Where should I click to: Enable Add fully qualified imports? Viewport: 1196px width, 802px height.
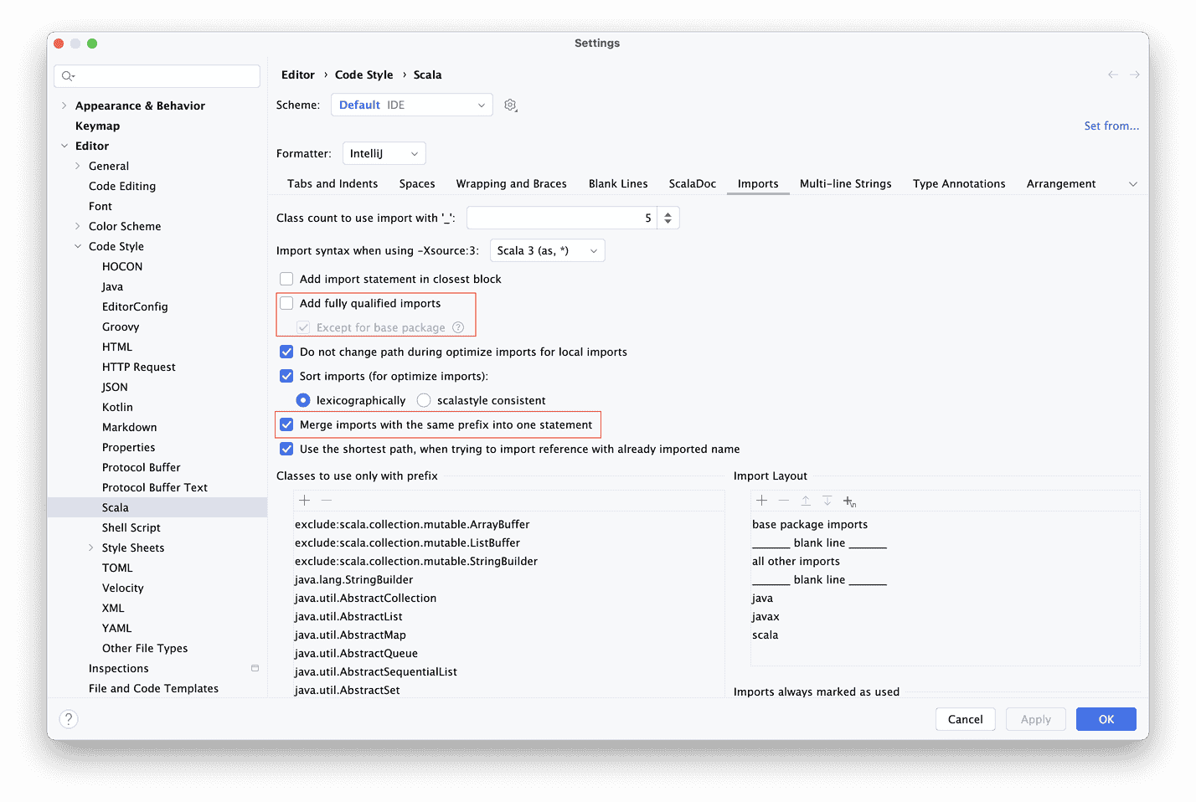coord(286,304)
